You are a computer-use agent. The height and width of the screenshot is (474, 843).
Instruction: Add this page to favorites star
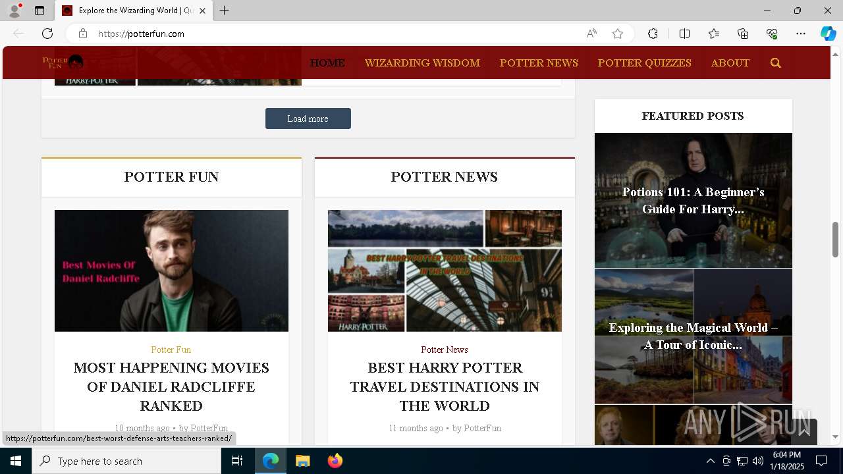[x=618, y=34]
